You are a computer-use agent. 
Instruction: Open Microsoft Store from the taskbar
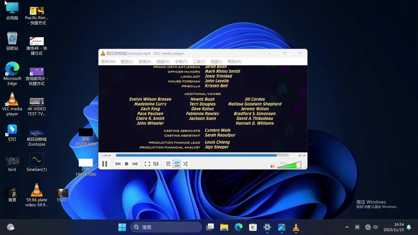253,227
